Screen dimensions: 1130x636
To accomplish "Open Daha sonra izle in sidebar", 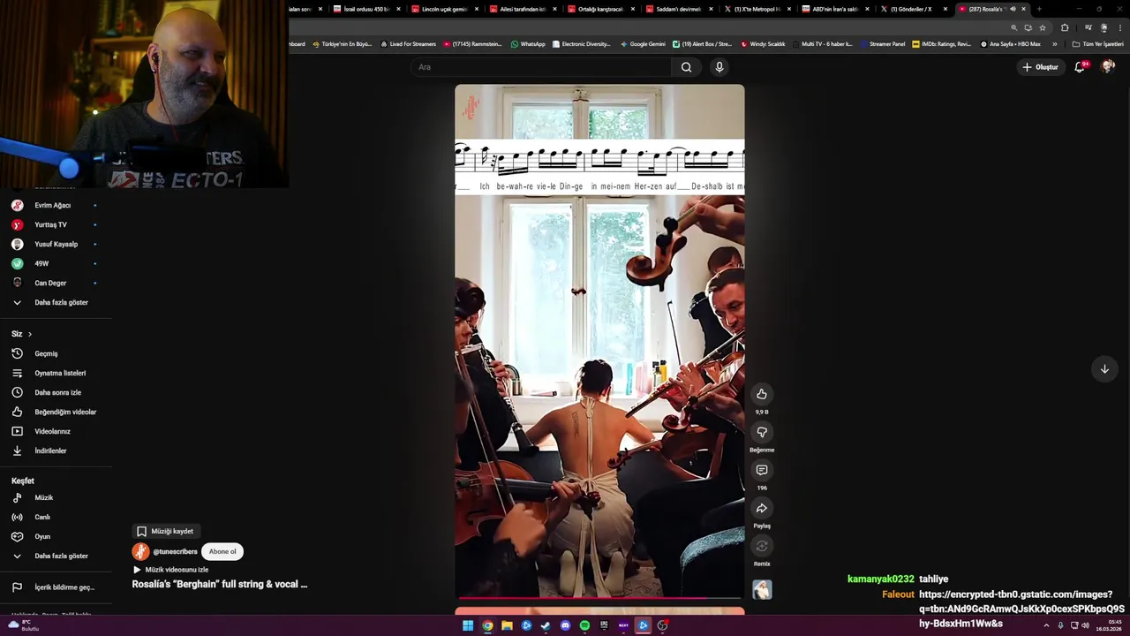I will pos(56,392).
